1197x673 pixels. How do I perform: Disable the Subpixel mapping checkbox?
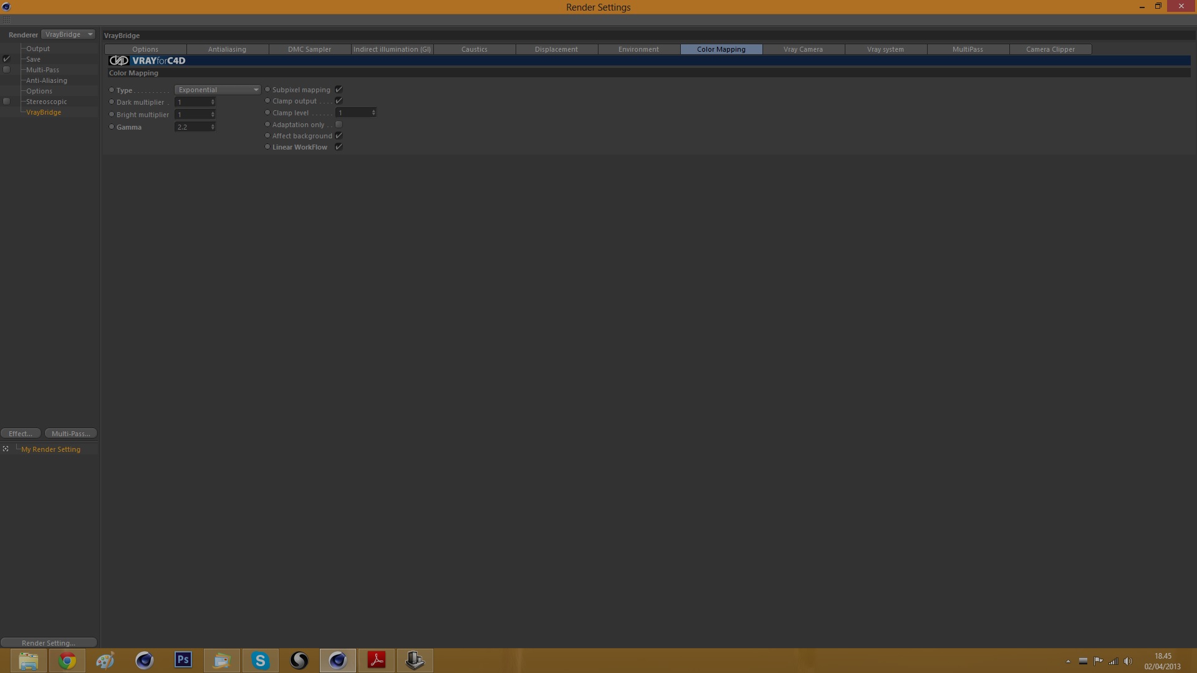(x=339, y=90)
